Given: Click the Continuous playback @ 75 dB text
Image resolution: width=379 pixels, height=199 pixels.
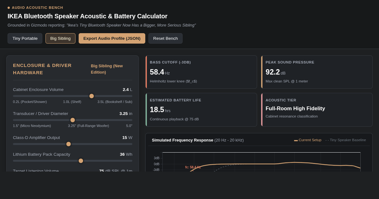Looking at the screenshot, I should (x=174, y=119).
